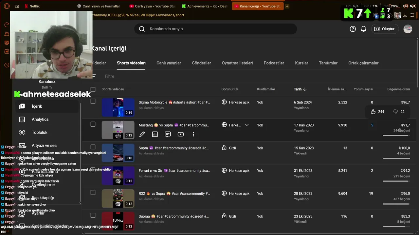This screenshot has width=419, height=235.
Task: Open the Oluştur create menu
Action: 385,29
